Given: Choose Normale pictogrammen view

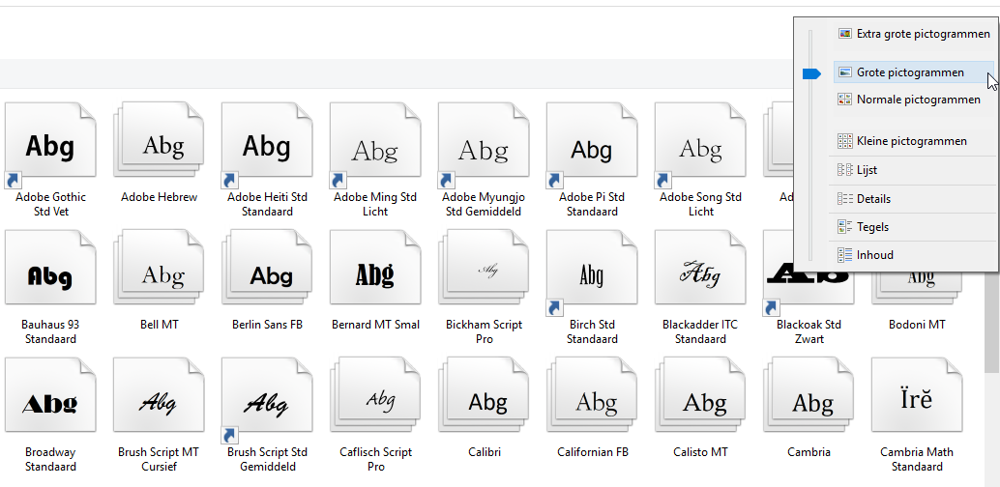Looking at the screenshot, I should coord(914,100).
